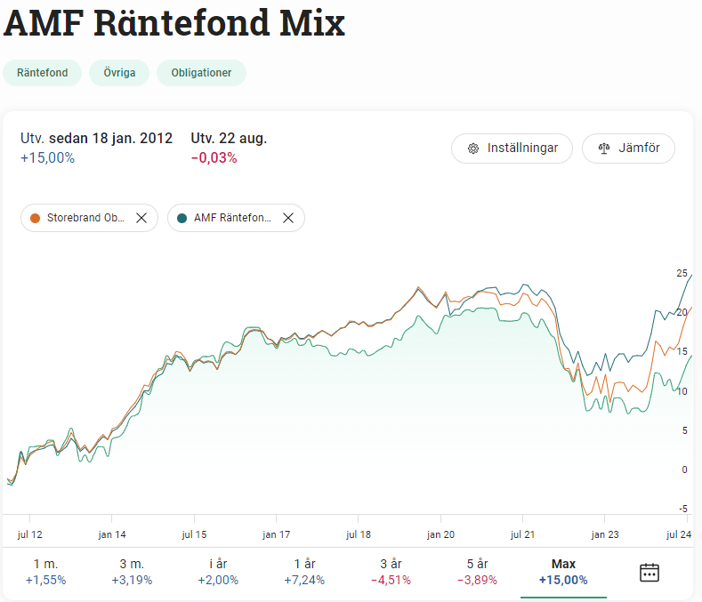Switch to the 5 år period tab
Image resolution: width=702 pixels, height=602 pixels.
point(477,572)
